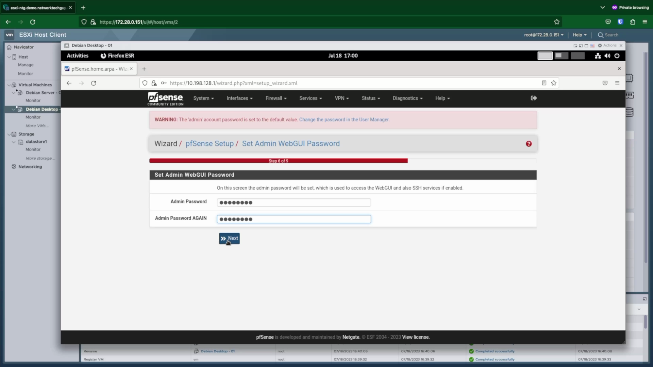Open the pfSense Help dropdown
Image resolution: width=653 pixels, height=367 pixels.
(442, 98)
